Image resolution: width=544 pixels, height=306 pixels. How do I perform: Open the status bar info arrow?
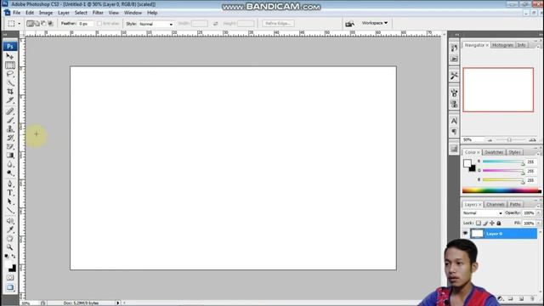coord(118,303)
